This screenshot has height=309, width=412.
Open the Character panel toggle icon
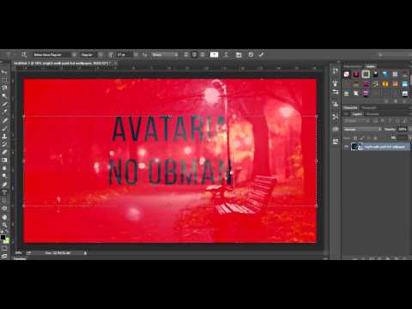pos(239,55)
